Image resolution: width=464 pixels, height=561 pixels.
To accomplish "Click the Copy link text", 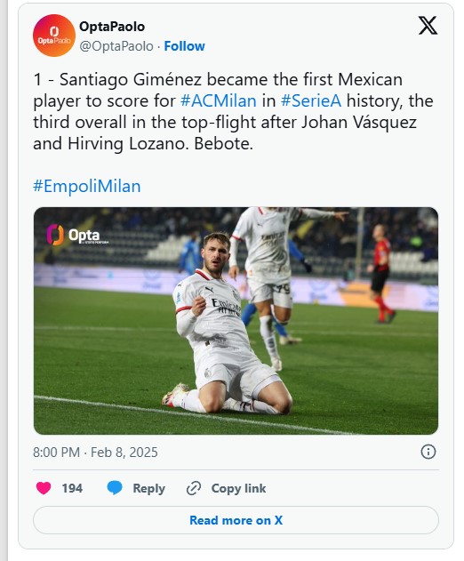I will pyautogui.click(x=238, y=488).
